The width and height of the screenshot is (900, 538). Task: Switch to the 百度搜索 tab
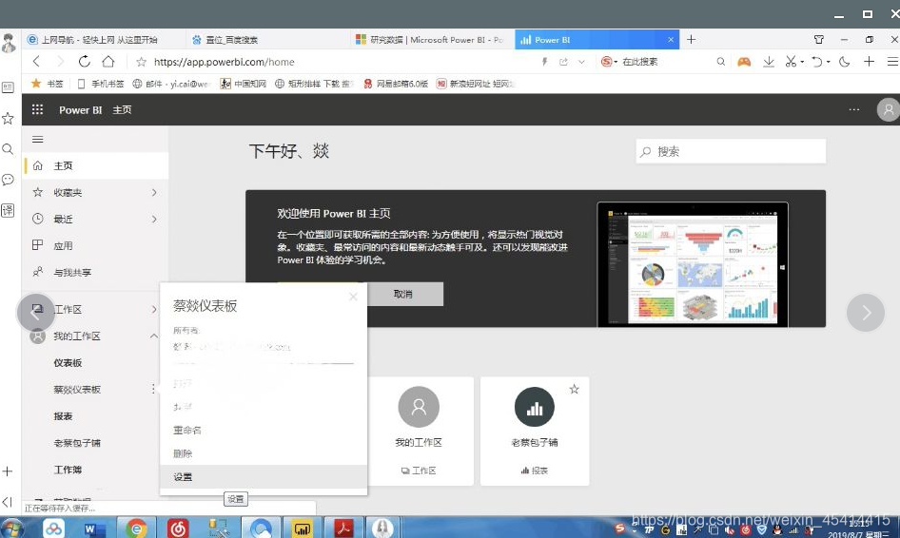click(231, 40)
